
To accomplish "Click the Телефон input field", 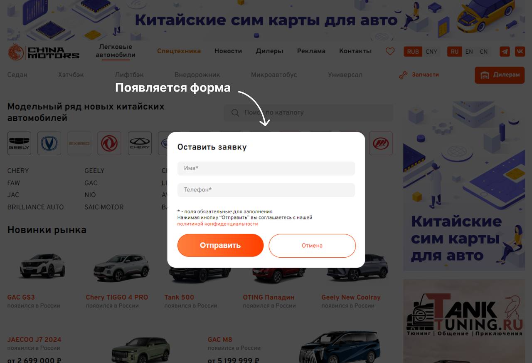I will (266, 190).
